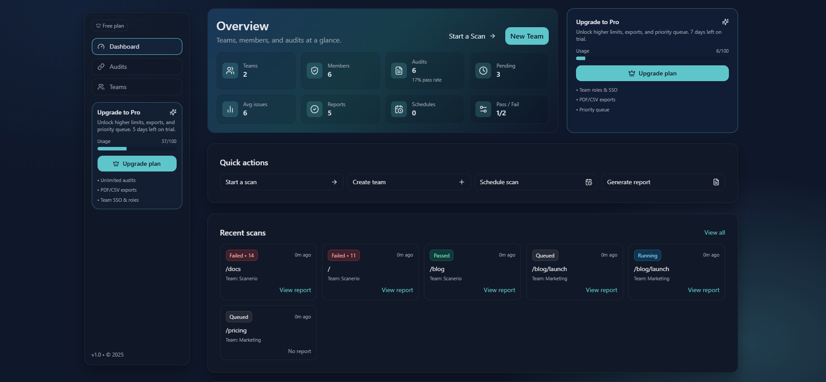Open Teams in the sidebar navigation
This screenshot has width=826, height=382.
click(x=137, y=87)
